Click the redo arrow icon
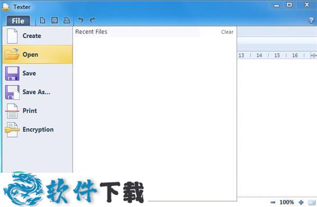The width and height of the screenshot is (317, 207). tap(92, 20)
